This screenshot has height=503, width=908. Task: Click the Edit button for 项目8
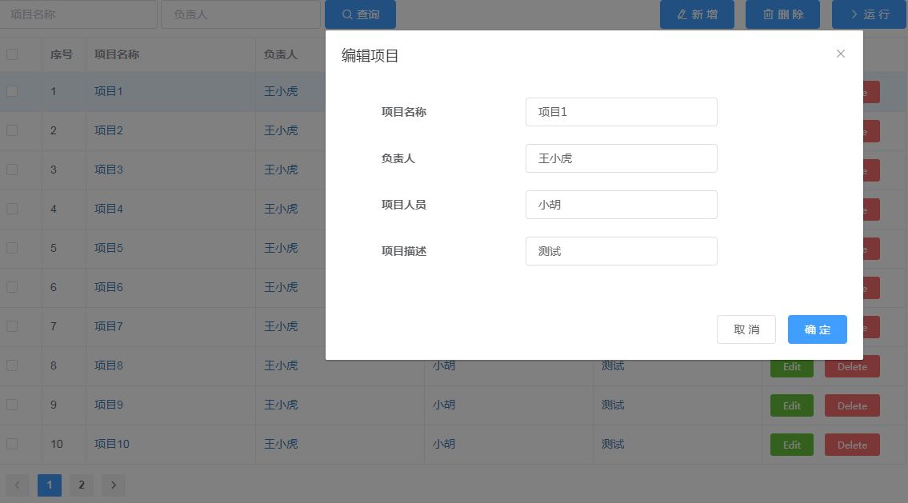pos(791,366)
